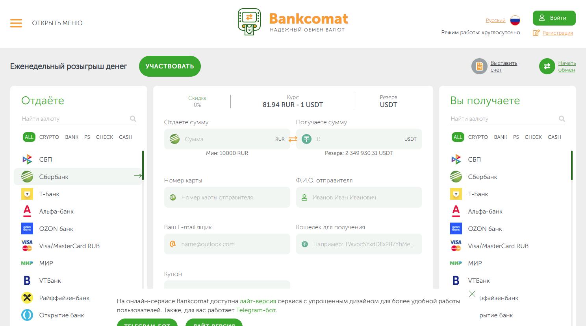Expand the hamburger menu icon

pos(16,23)
